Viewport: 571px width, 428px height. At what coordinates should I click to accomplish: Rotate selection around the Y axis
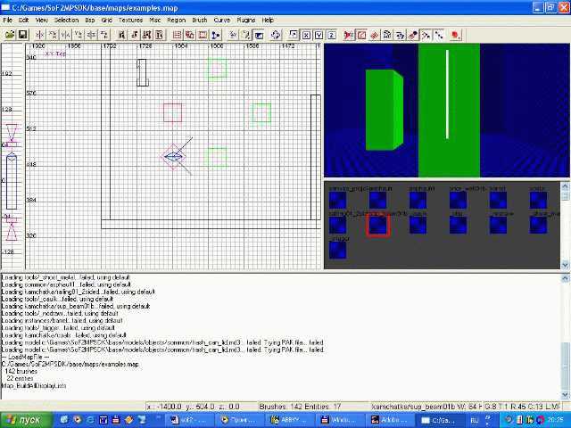(79, 35)
